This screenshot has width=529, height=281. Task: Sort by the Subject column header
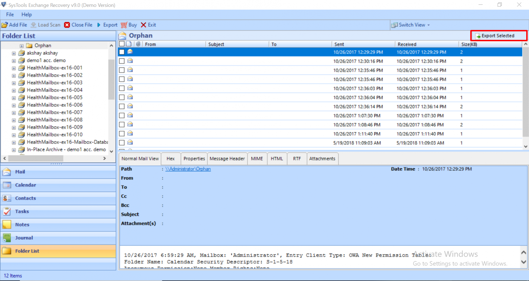[x=237, y=44]
